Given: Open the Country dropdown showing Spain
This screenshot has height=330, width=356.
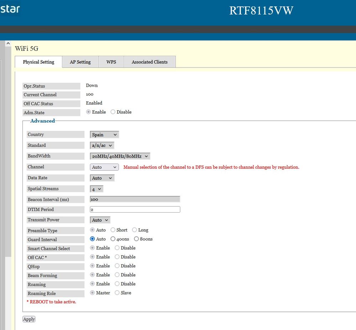Looking at the screenshot, I should click(104, 135).
